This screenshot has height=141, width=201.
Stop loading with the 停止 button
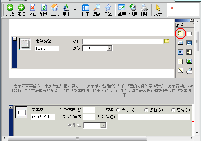tap(33, 10)
